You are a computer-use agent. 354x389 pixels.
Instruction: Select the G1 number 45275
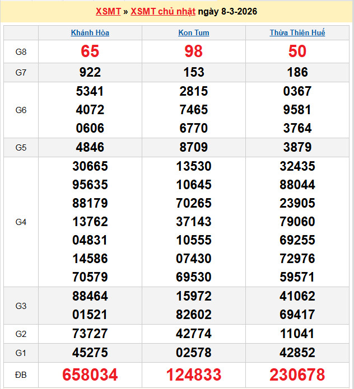point(90,353)
